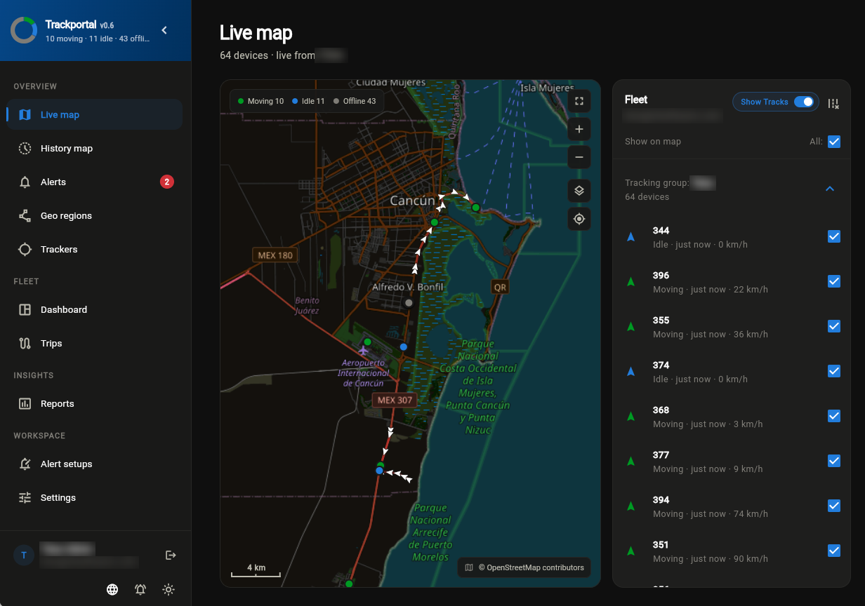Select device 374 in fleet list

click(x=732, y=372)
